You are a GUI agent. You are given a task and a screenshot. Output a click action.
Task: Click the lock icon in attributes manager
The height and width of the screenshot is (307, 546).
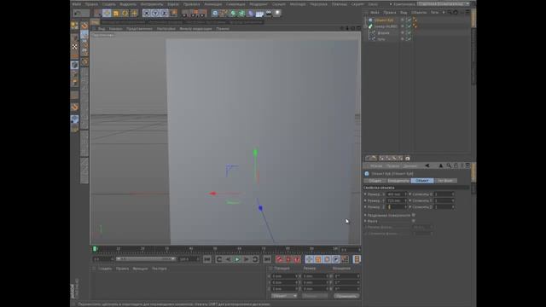point(456,165)
